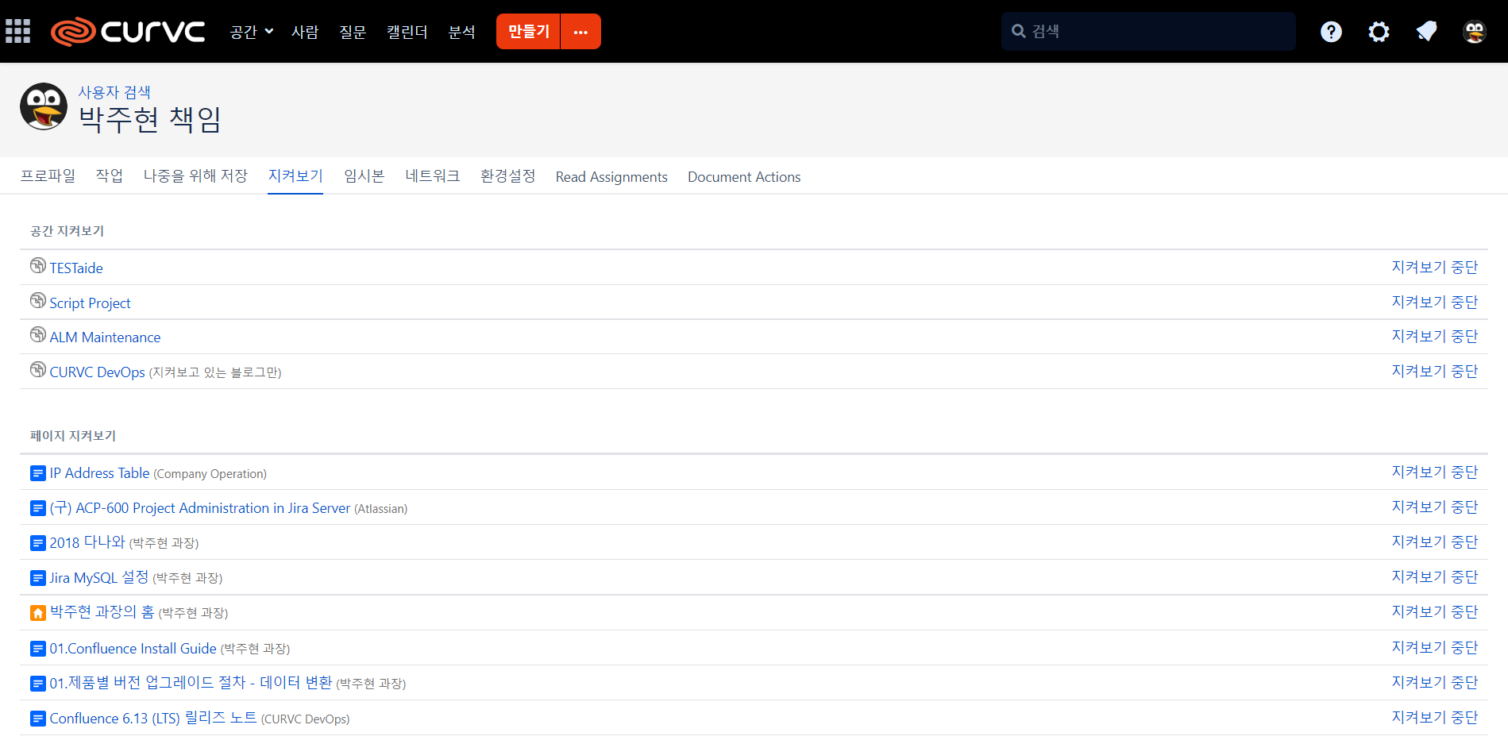1508x744 pixels.
Task: Click the 만들기 create button
Action: coord(528,32)
